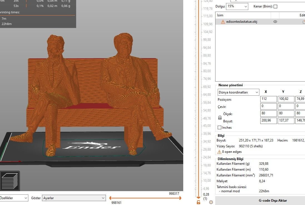Click Ölçek Z scale field

point(300,113)
